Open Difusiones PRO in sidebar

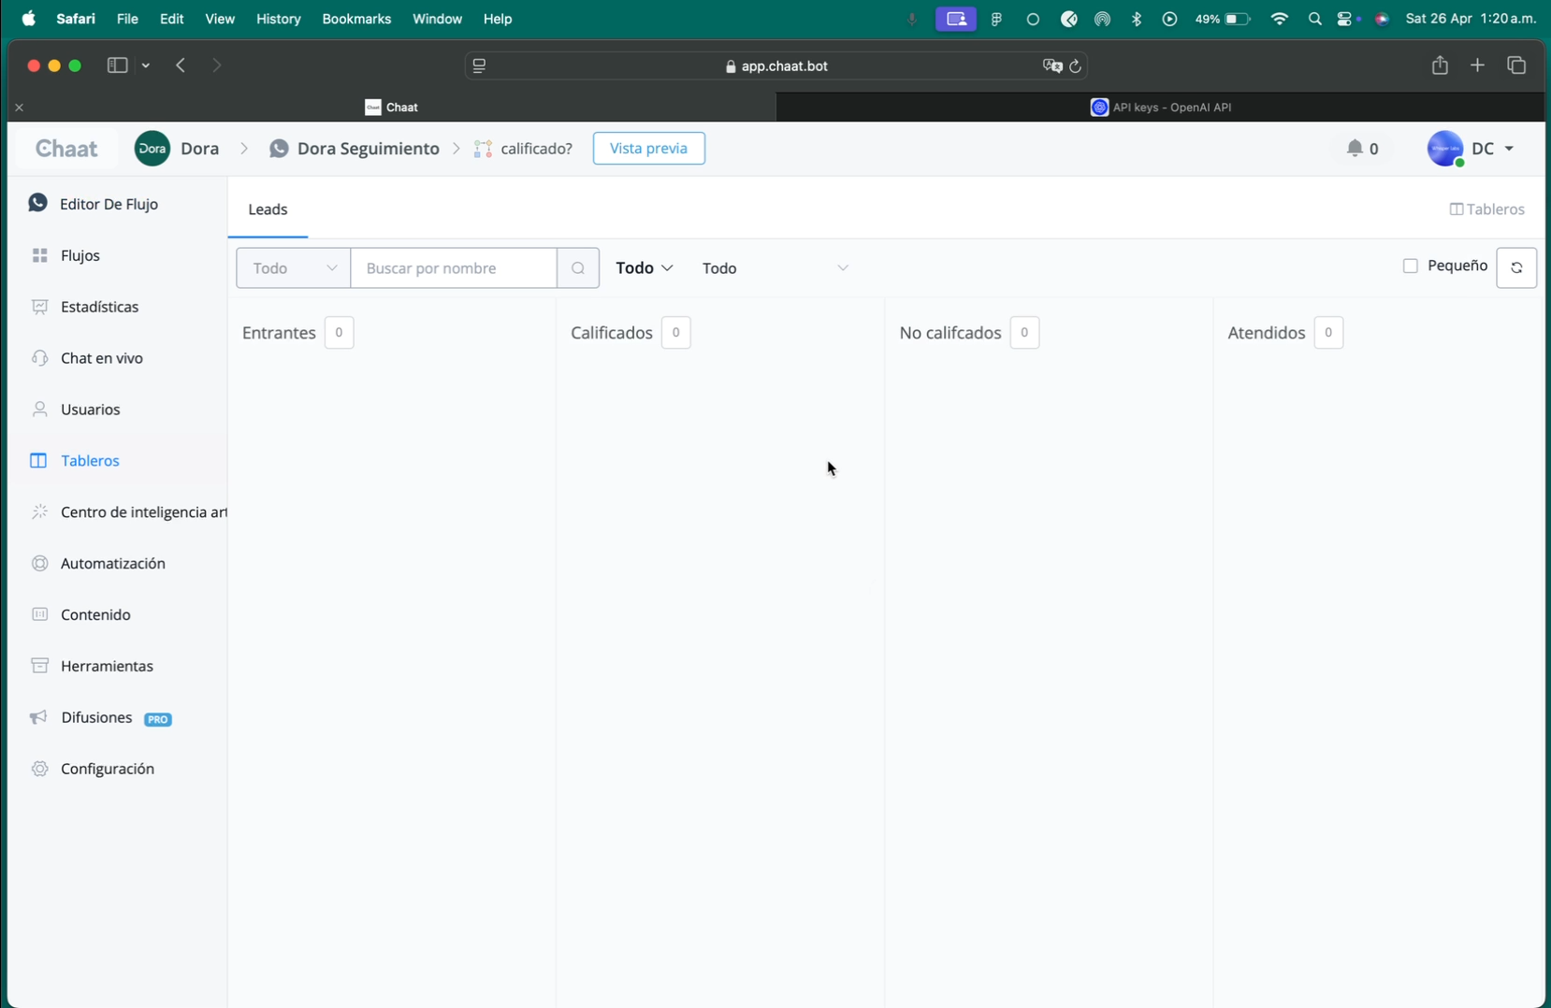coord(97,718)
